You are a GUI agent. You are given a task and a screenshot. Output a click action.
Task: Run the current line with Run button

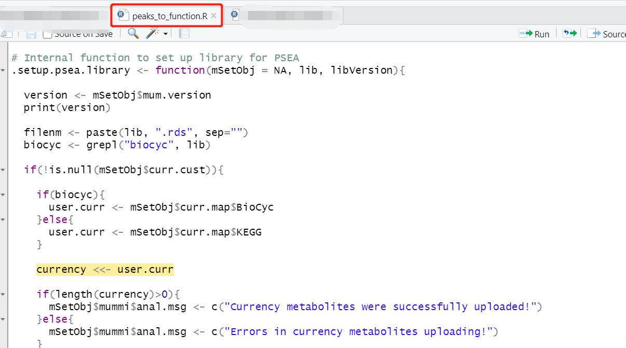coord(534,34)
